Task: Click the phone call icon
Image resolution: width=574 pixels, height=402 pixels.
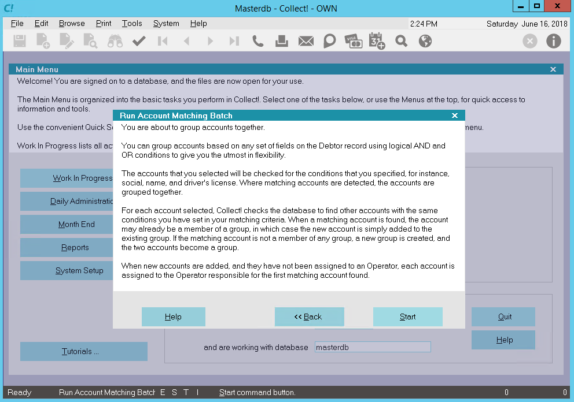Action: coord(257,41)
